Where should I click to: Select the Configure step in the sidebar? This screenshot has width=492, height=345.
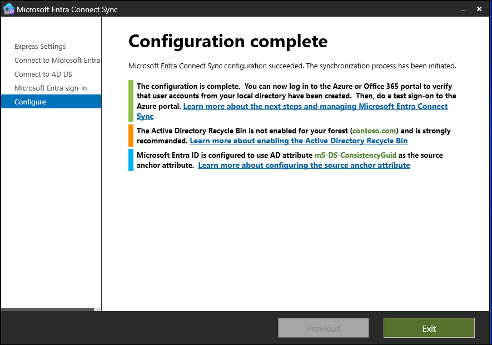[x=51, y=102]
